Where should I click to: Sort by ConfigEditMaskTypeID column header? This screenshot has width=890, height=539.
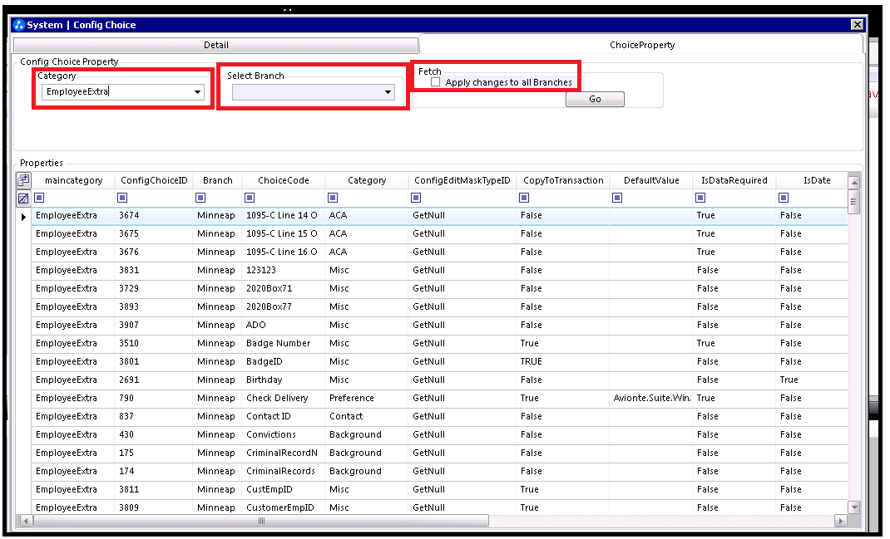click(x=462, y=180)
